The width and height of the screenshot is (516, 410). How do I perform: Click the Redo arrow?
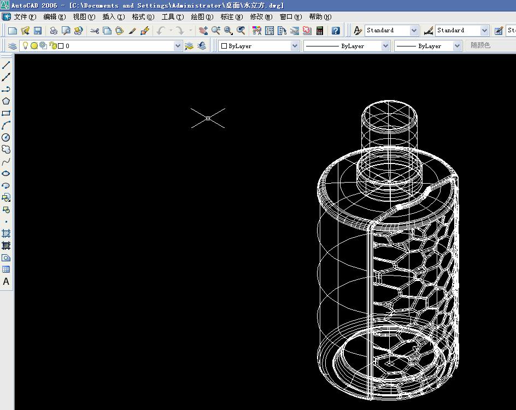coord(180,31)
